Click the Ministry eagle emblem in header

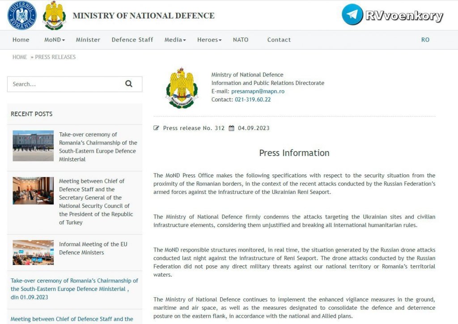coord(54,15)
